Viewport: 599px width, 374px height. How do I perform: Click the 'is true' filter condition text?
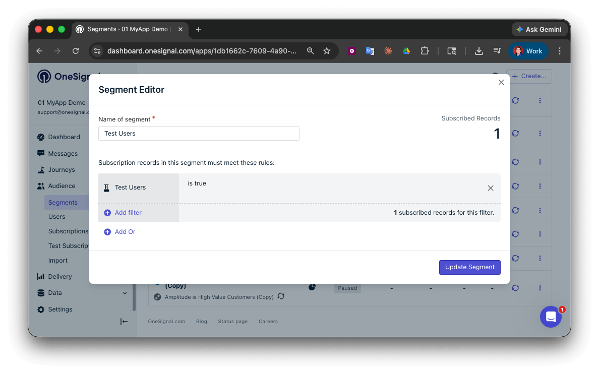197,183
